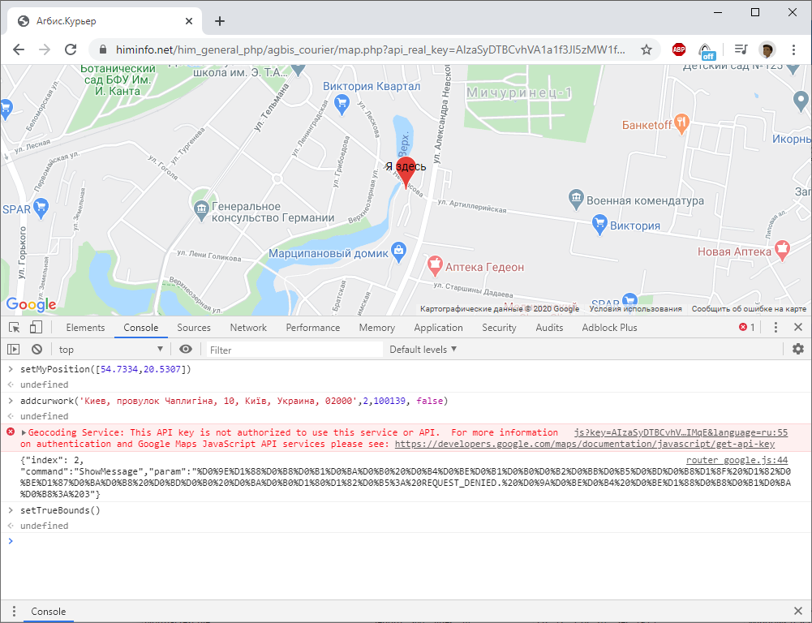This screenshot has width=812, height=623.
Task: Open the Default levels dropdown
Action: [423, 349]
